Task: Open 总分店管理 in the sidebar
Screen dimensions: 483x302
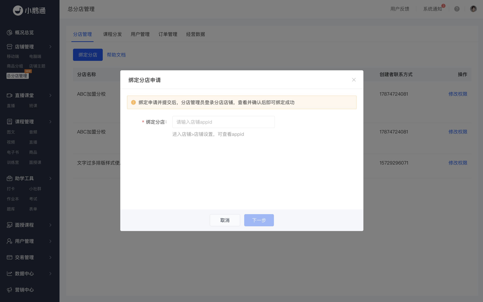Action: (x=17, y=76)
